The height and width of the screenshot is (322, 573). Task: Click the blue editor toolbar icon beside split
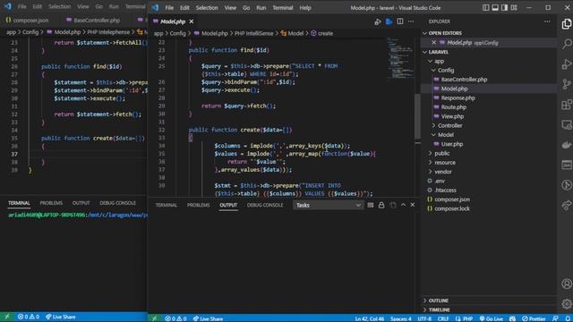pyautogui.click(x=389, y=21)
